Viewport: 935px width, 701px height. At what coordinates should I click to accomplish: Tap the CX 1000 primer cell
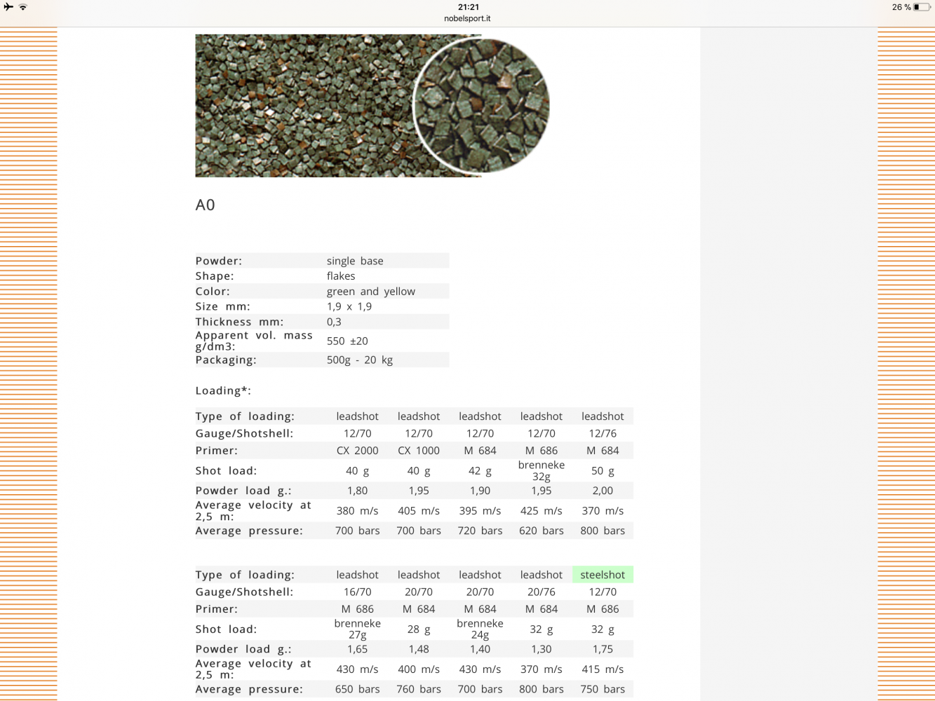[x=419, y=451]
